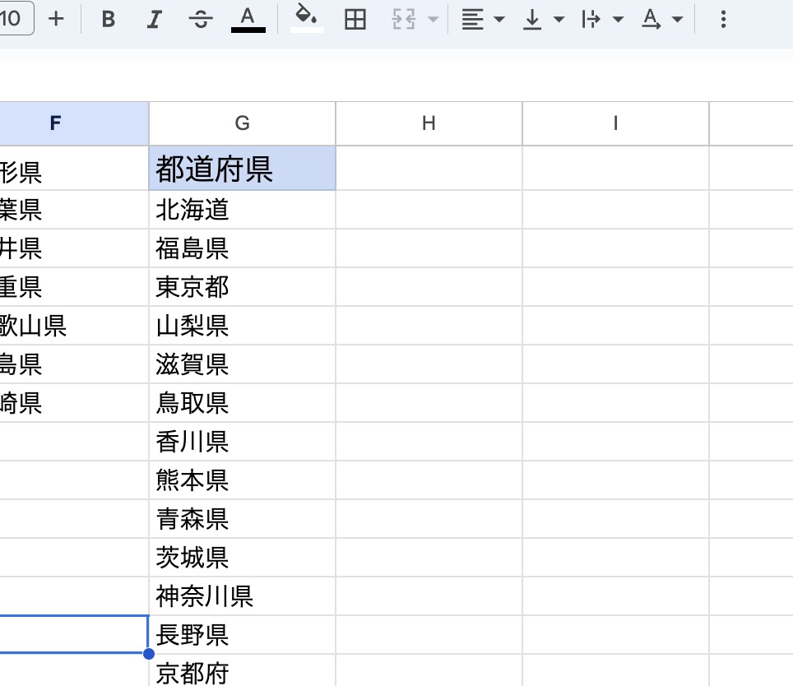Select column G header
Screen dimensions: 793x686
(242, 123)
